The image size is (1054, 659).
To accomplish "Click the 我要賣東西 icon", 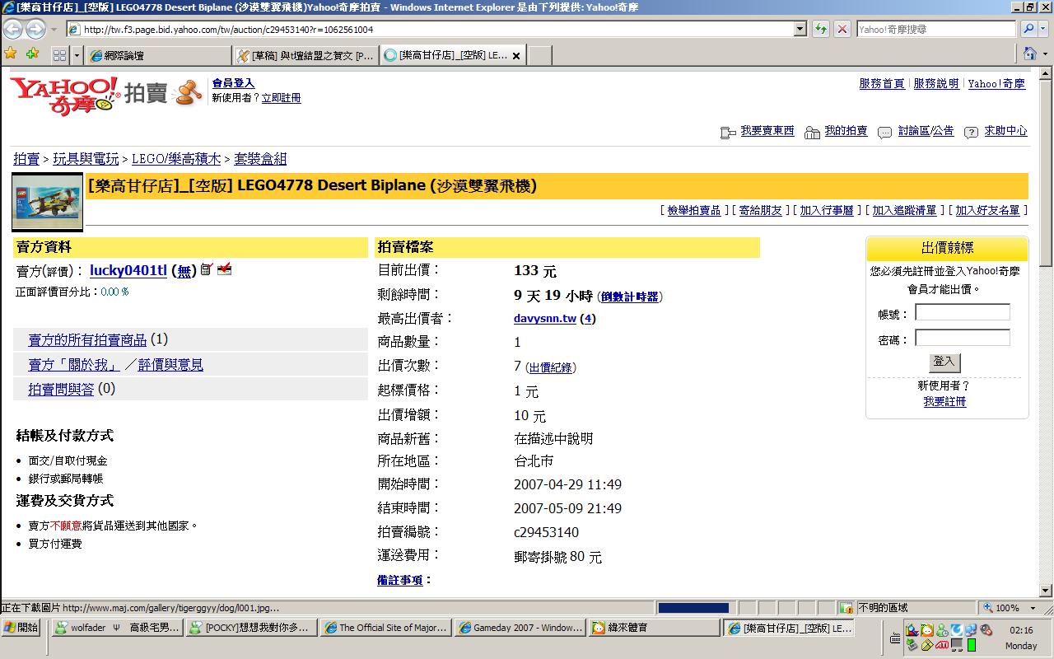I will (727, 132).
